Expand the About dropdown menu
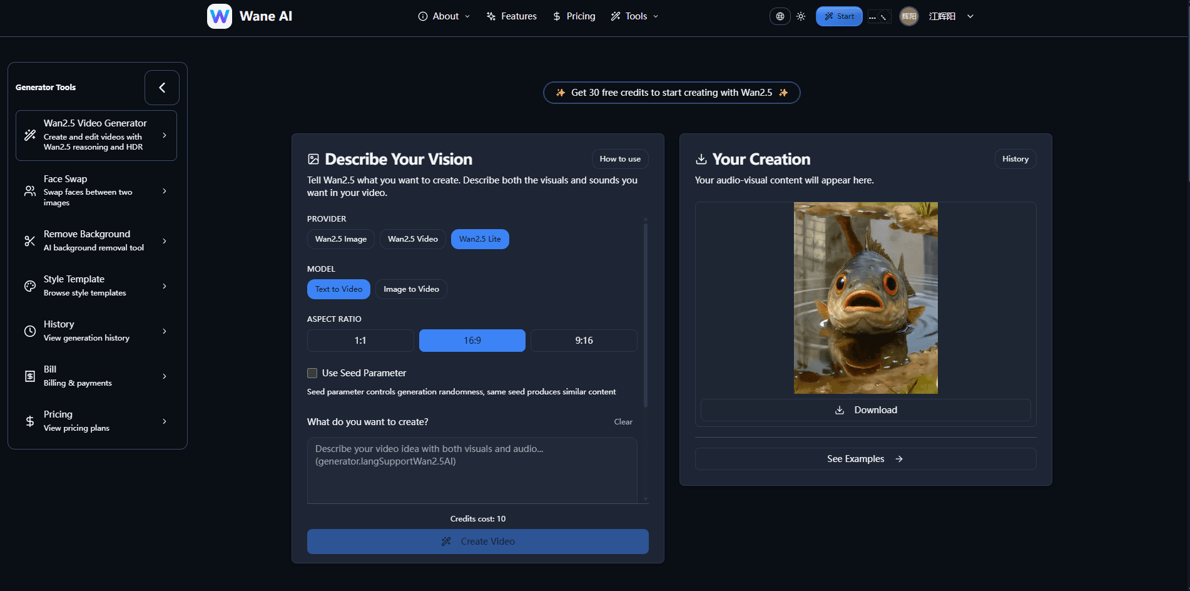 point(444,16)
